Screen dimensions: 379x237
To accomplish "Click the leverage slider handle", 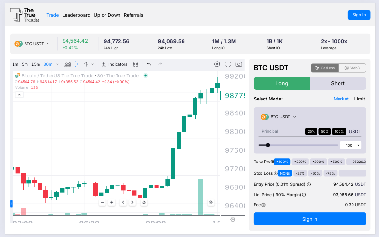I will click(x=268, y=145).
